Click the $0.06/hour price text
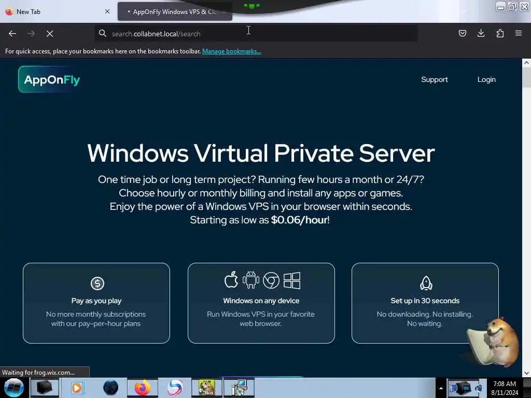 point(299,220)
